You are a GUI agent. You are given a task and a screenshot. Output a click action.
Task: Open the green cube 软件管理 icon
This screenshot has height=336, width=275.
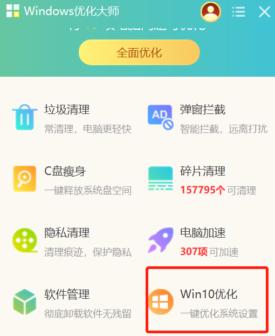(x=25, y=302)
